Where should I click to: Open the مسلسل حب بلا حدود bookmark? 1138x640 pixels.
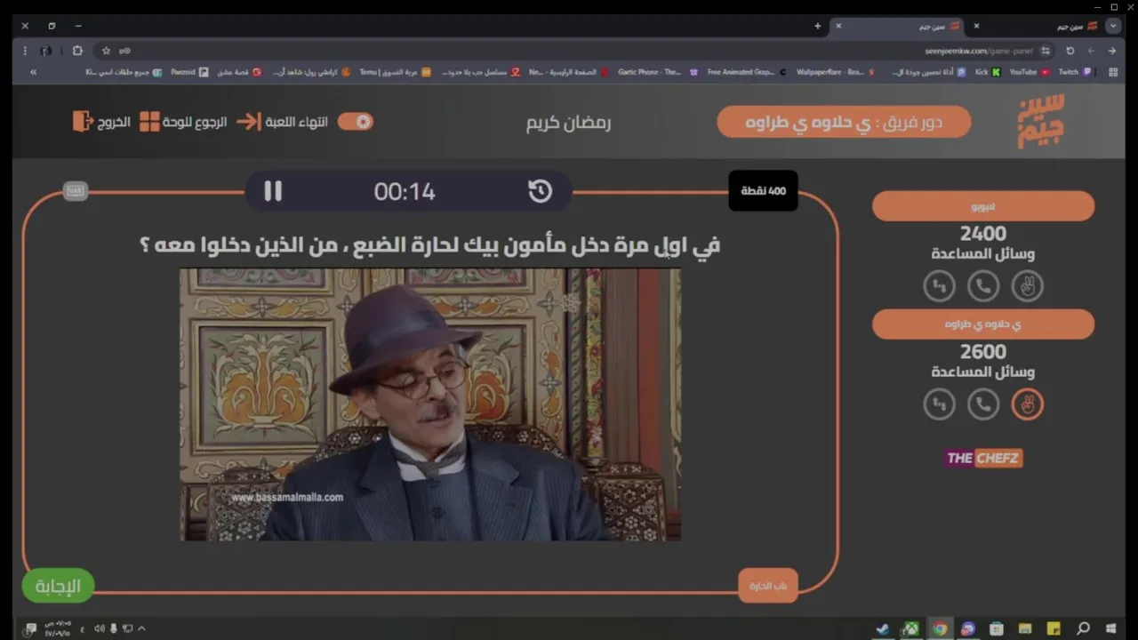[481, 72]
